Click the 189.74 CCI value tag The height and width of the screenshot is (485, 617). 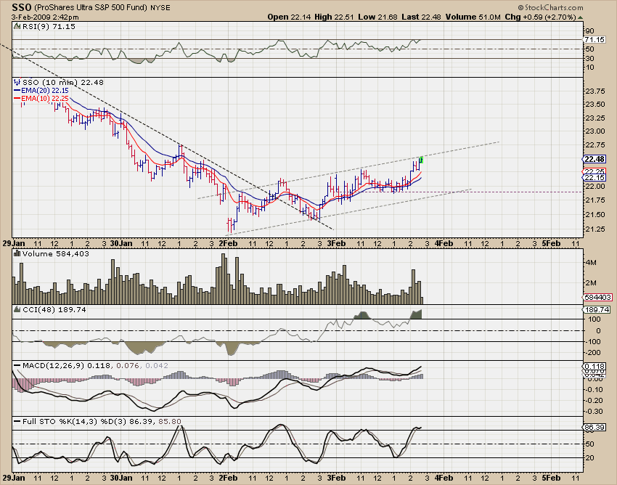pyautogui.click(x=597, y=310)
